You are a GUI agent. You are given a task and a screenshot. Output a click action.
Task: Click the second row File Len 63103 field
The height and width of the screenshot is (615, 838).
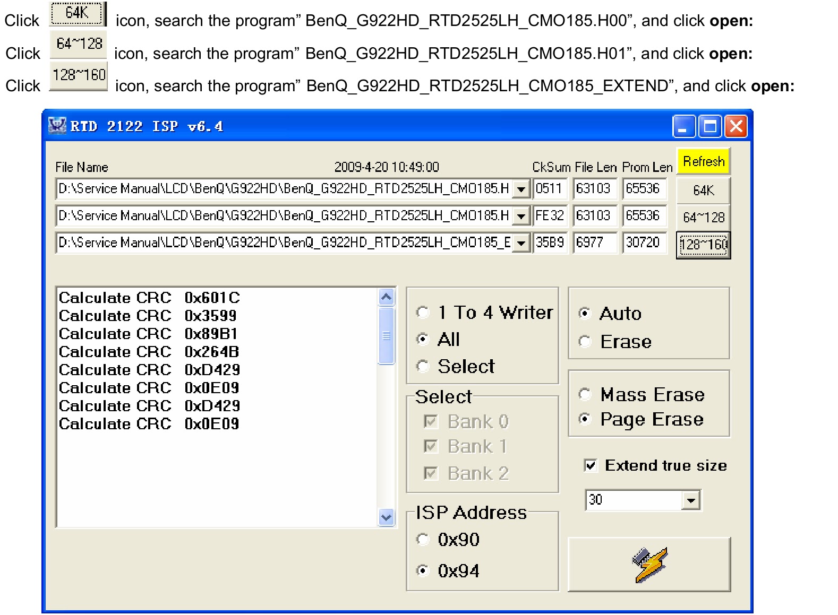[595, 216]
